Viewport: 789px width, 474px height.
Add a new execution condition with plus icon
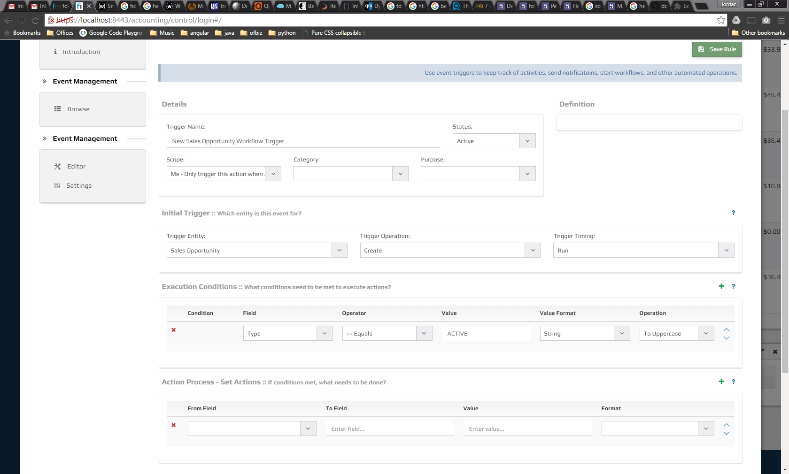tap(721, 286)
